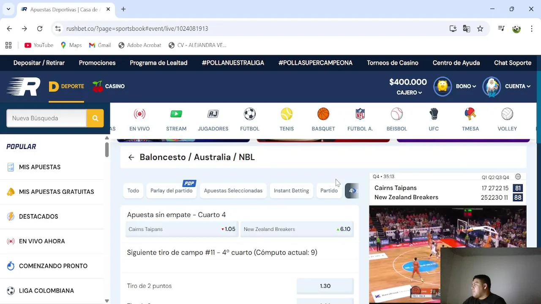The width and height of the screenshot is (541, 304).
Task: Select the TENIS tennis ball icon
Action: point(287,114)
